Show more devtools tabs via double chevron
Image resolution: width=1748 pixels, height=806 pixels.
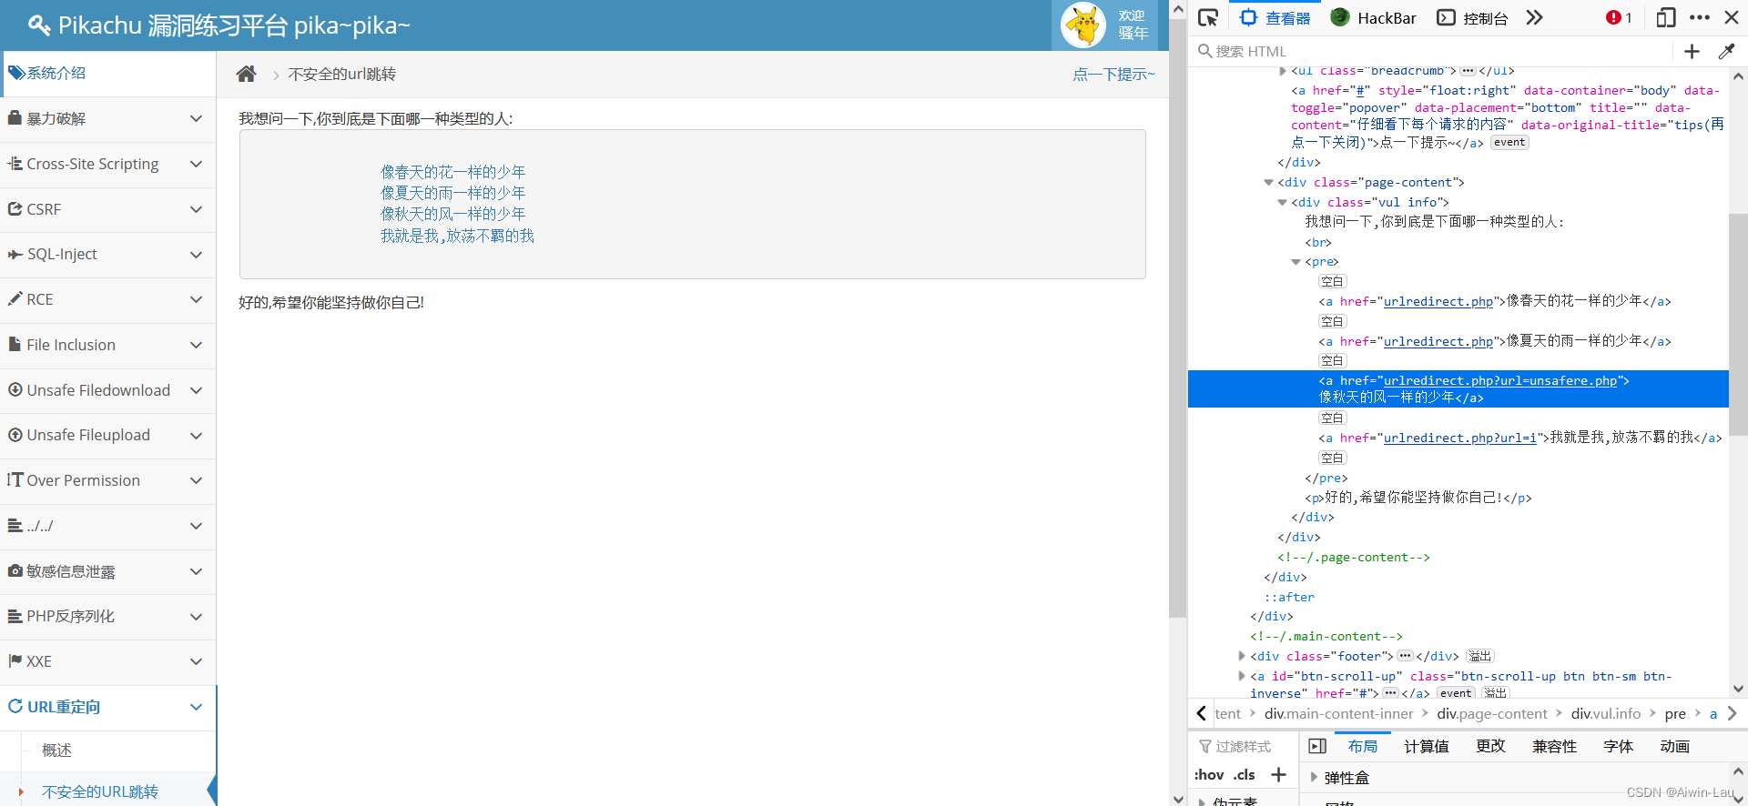pyautogui.click(x=1535, y=17)
